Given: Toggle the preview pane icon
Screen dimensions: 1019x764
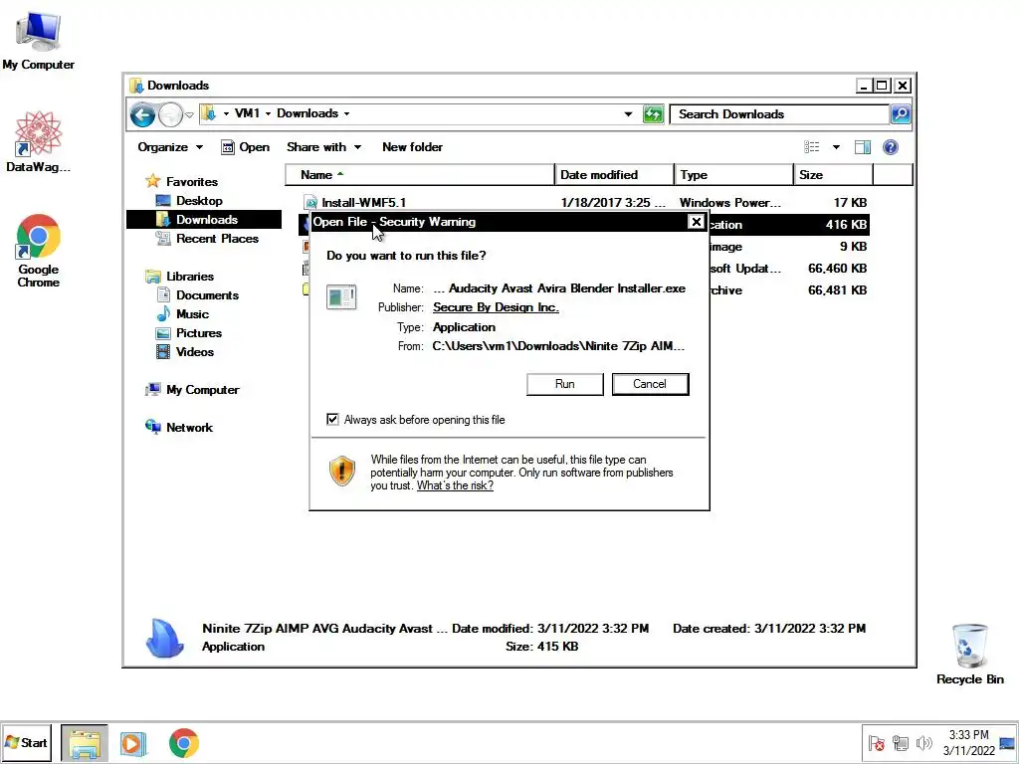Looking at the screenshot, I should [x=863, y=147].
